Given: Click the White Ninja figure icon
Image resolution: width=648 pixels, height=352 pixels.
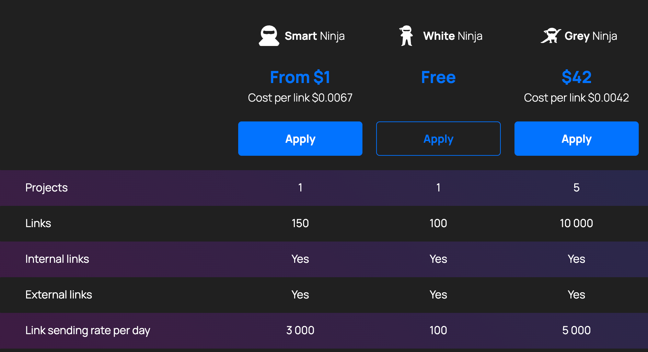Looking at the screenshot, I should click(406, 36).
